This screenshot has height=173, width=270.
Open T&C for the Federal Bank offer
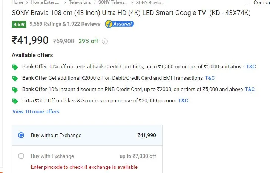[x=251, y=66]
